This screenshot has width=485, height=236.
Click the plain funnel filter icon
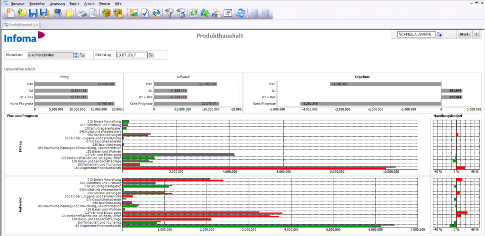click(169, 13)
